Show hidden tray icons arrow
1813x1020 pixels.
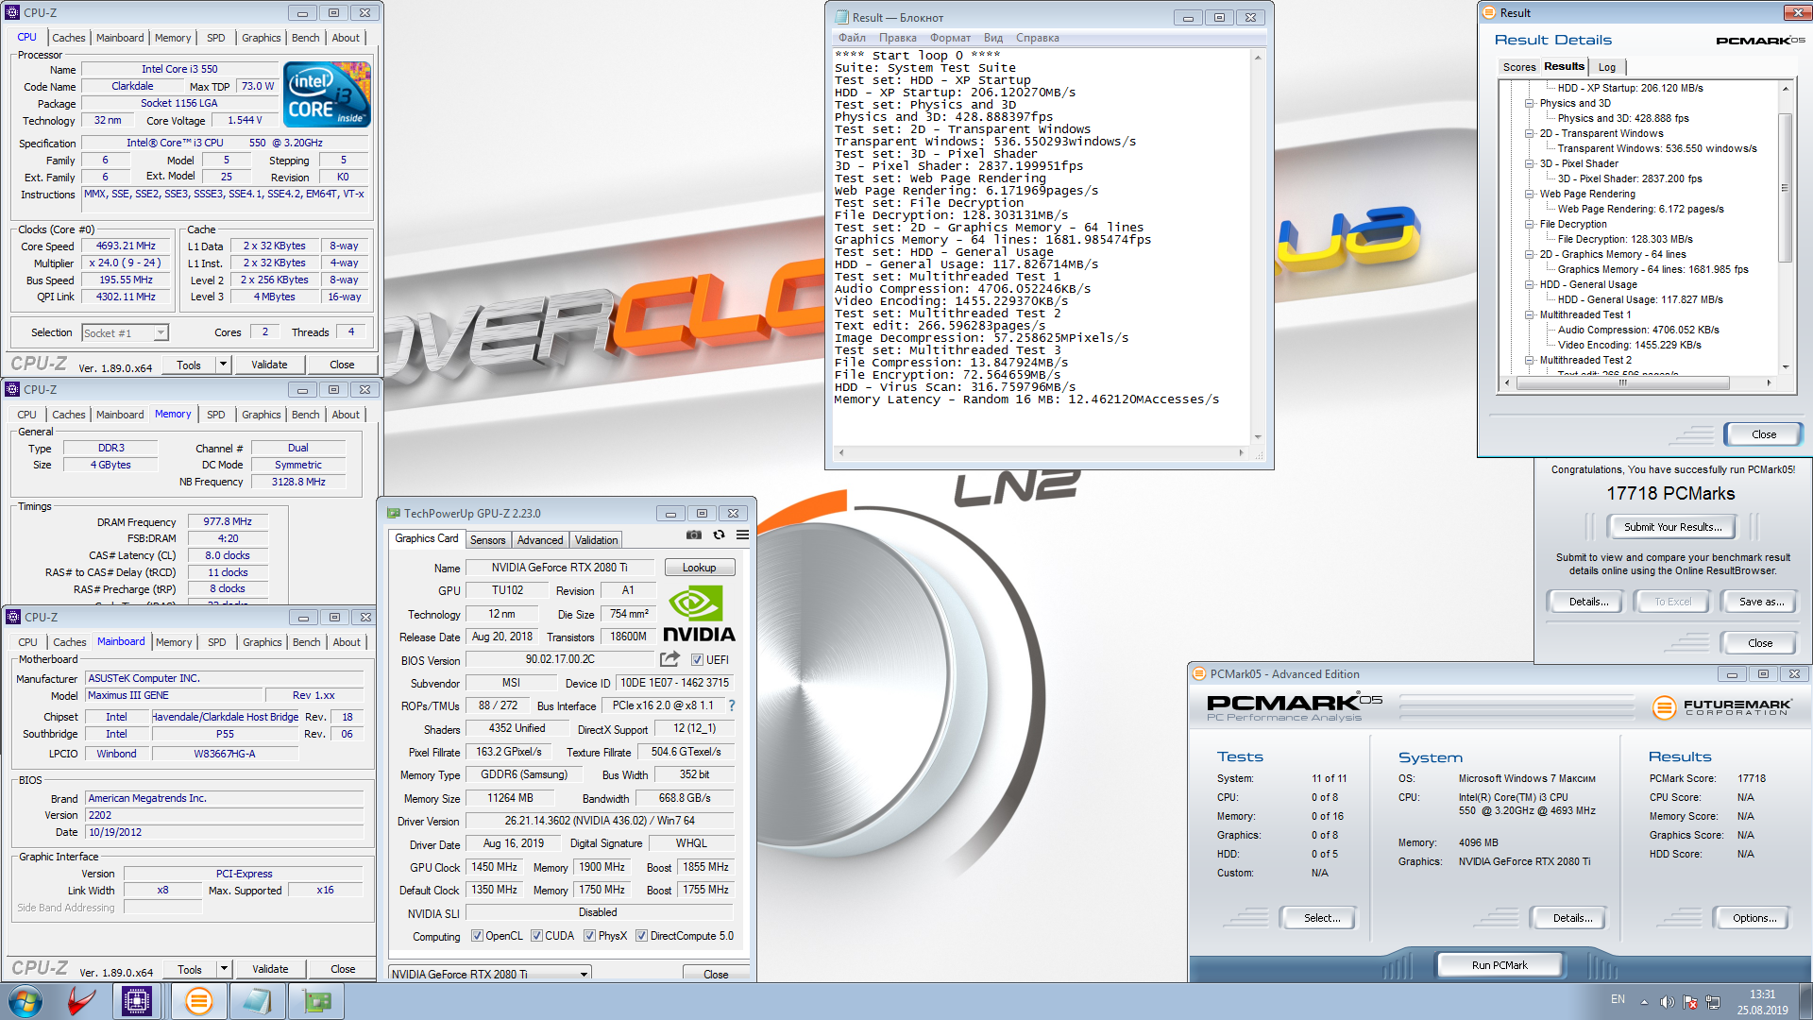(x=1644, y=1001)
